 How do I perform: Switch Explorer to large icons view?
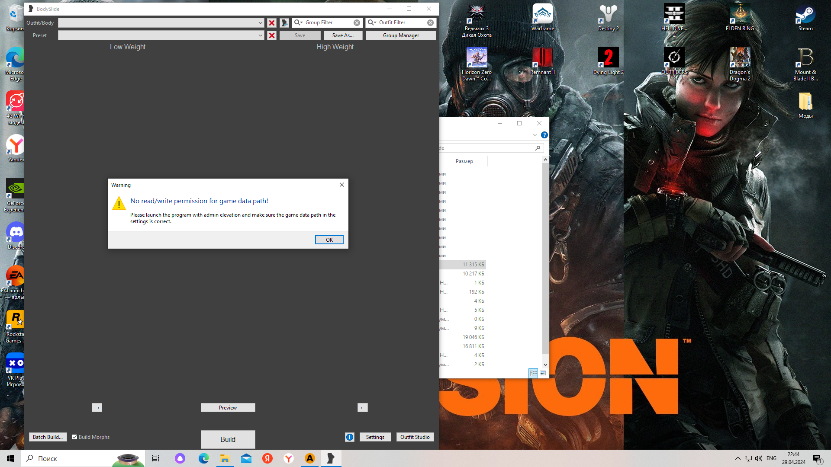(x=543, y=373)
